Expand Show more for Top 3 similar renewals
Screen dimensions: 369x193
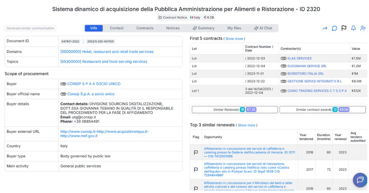click(x=246, y=125)
